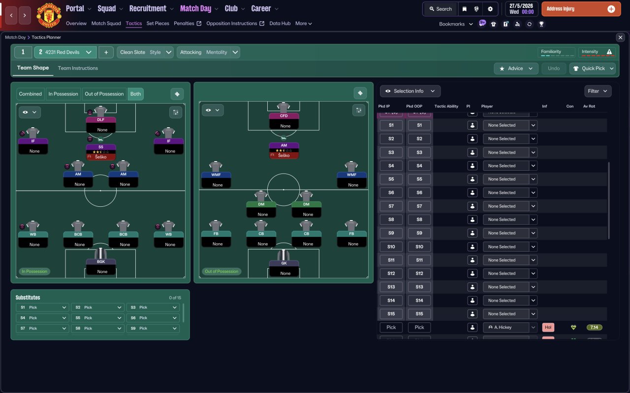Toggle the In Possession label on the pitch

[34, 271]
